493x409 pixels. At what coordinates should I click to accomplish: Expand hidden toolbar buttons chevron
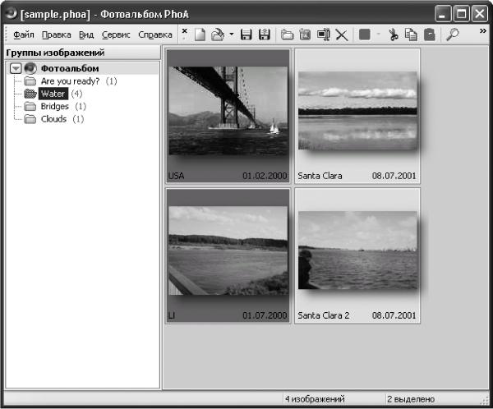point(483,31)
